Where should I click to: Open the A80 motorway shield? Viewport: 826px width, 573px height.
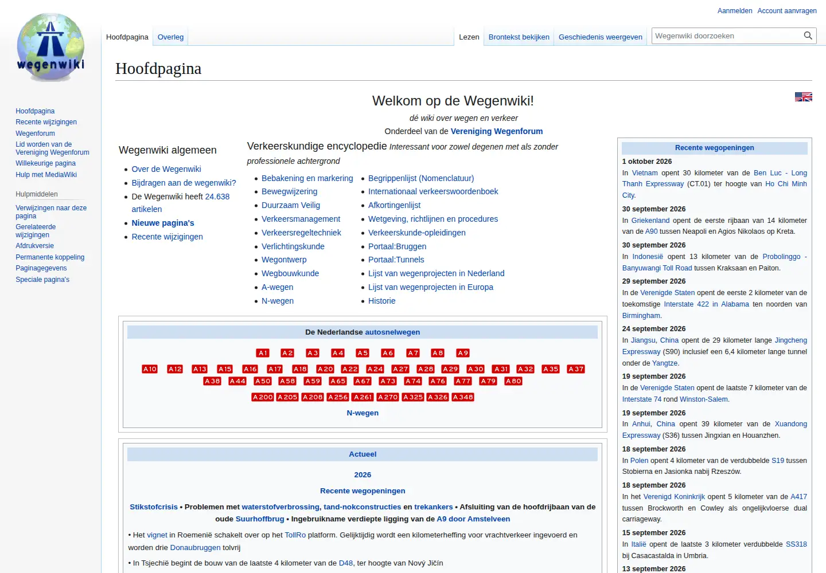(513, 381)
